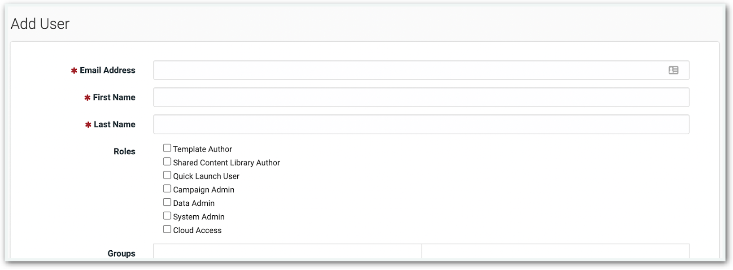The image size is (733, 270).
Task: Click the 'Add User' page heading
Action: click(40, 24)
